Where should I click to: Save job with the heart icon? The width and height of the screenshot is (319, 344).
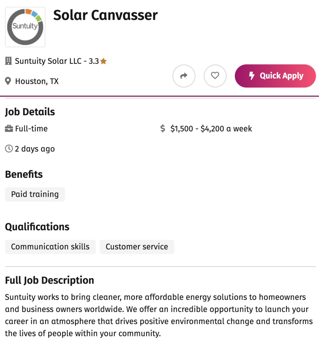(x=215, y=76)
